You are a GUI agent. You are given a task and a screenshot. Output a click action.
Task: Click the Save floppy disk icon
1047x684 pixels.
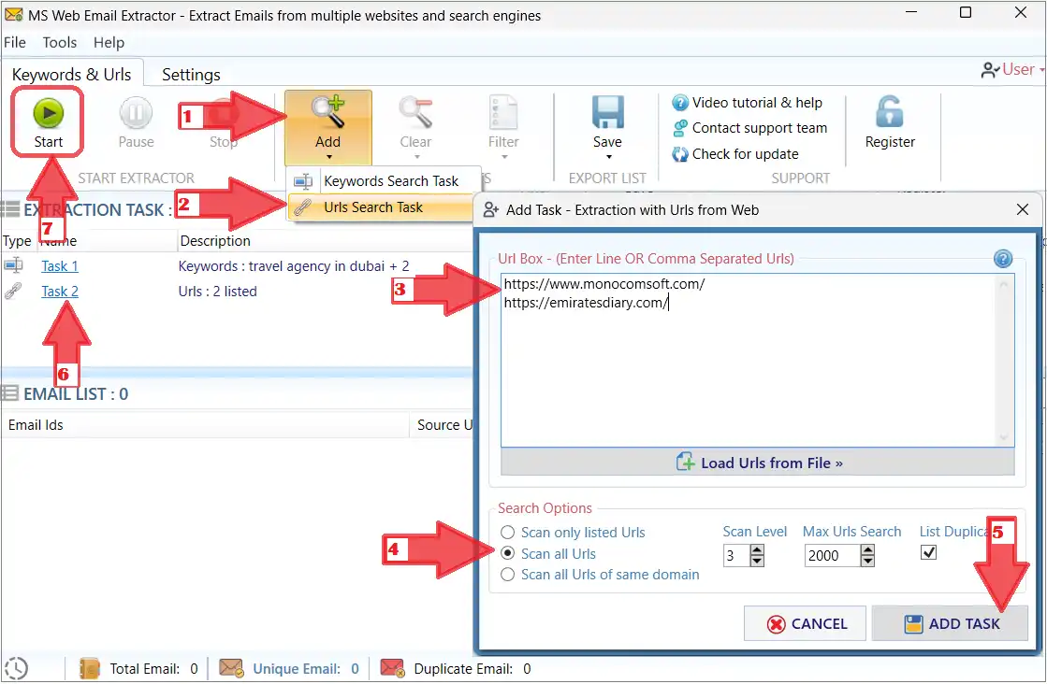tap(607, 112)
